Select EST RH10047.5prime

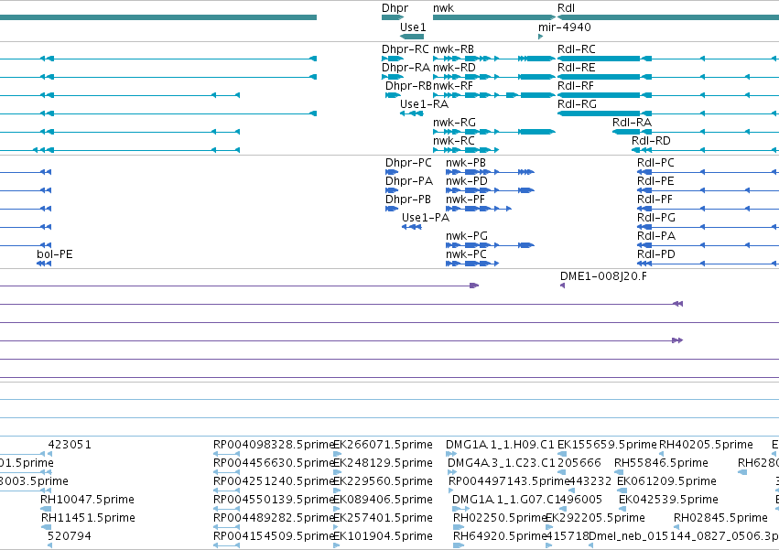point(46,509)
